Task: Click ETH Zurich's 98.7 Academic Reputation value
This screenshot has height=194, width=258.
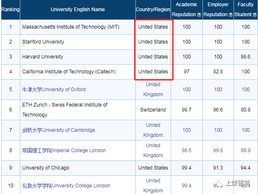Action: tap(186, 110)
